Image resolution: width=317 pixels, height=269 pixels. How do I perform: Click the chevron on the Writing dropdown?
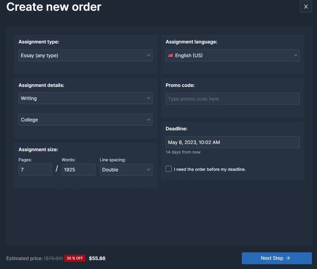click(148, 98)
